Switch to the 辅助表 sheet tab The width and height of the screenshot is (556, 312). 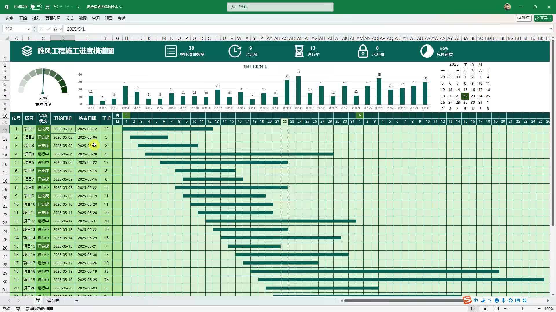[x=53, y=301]
